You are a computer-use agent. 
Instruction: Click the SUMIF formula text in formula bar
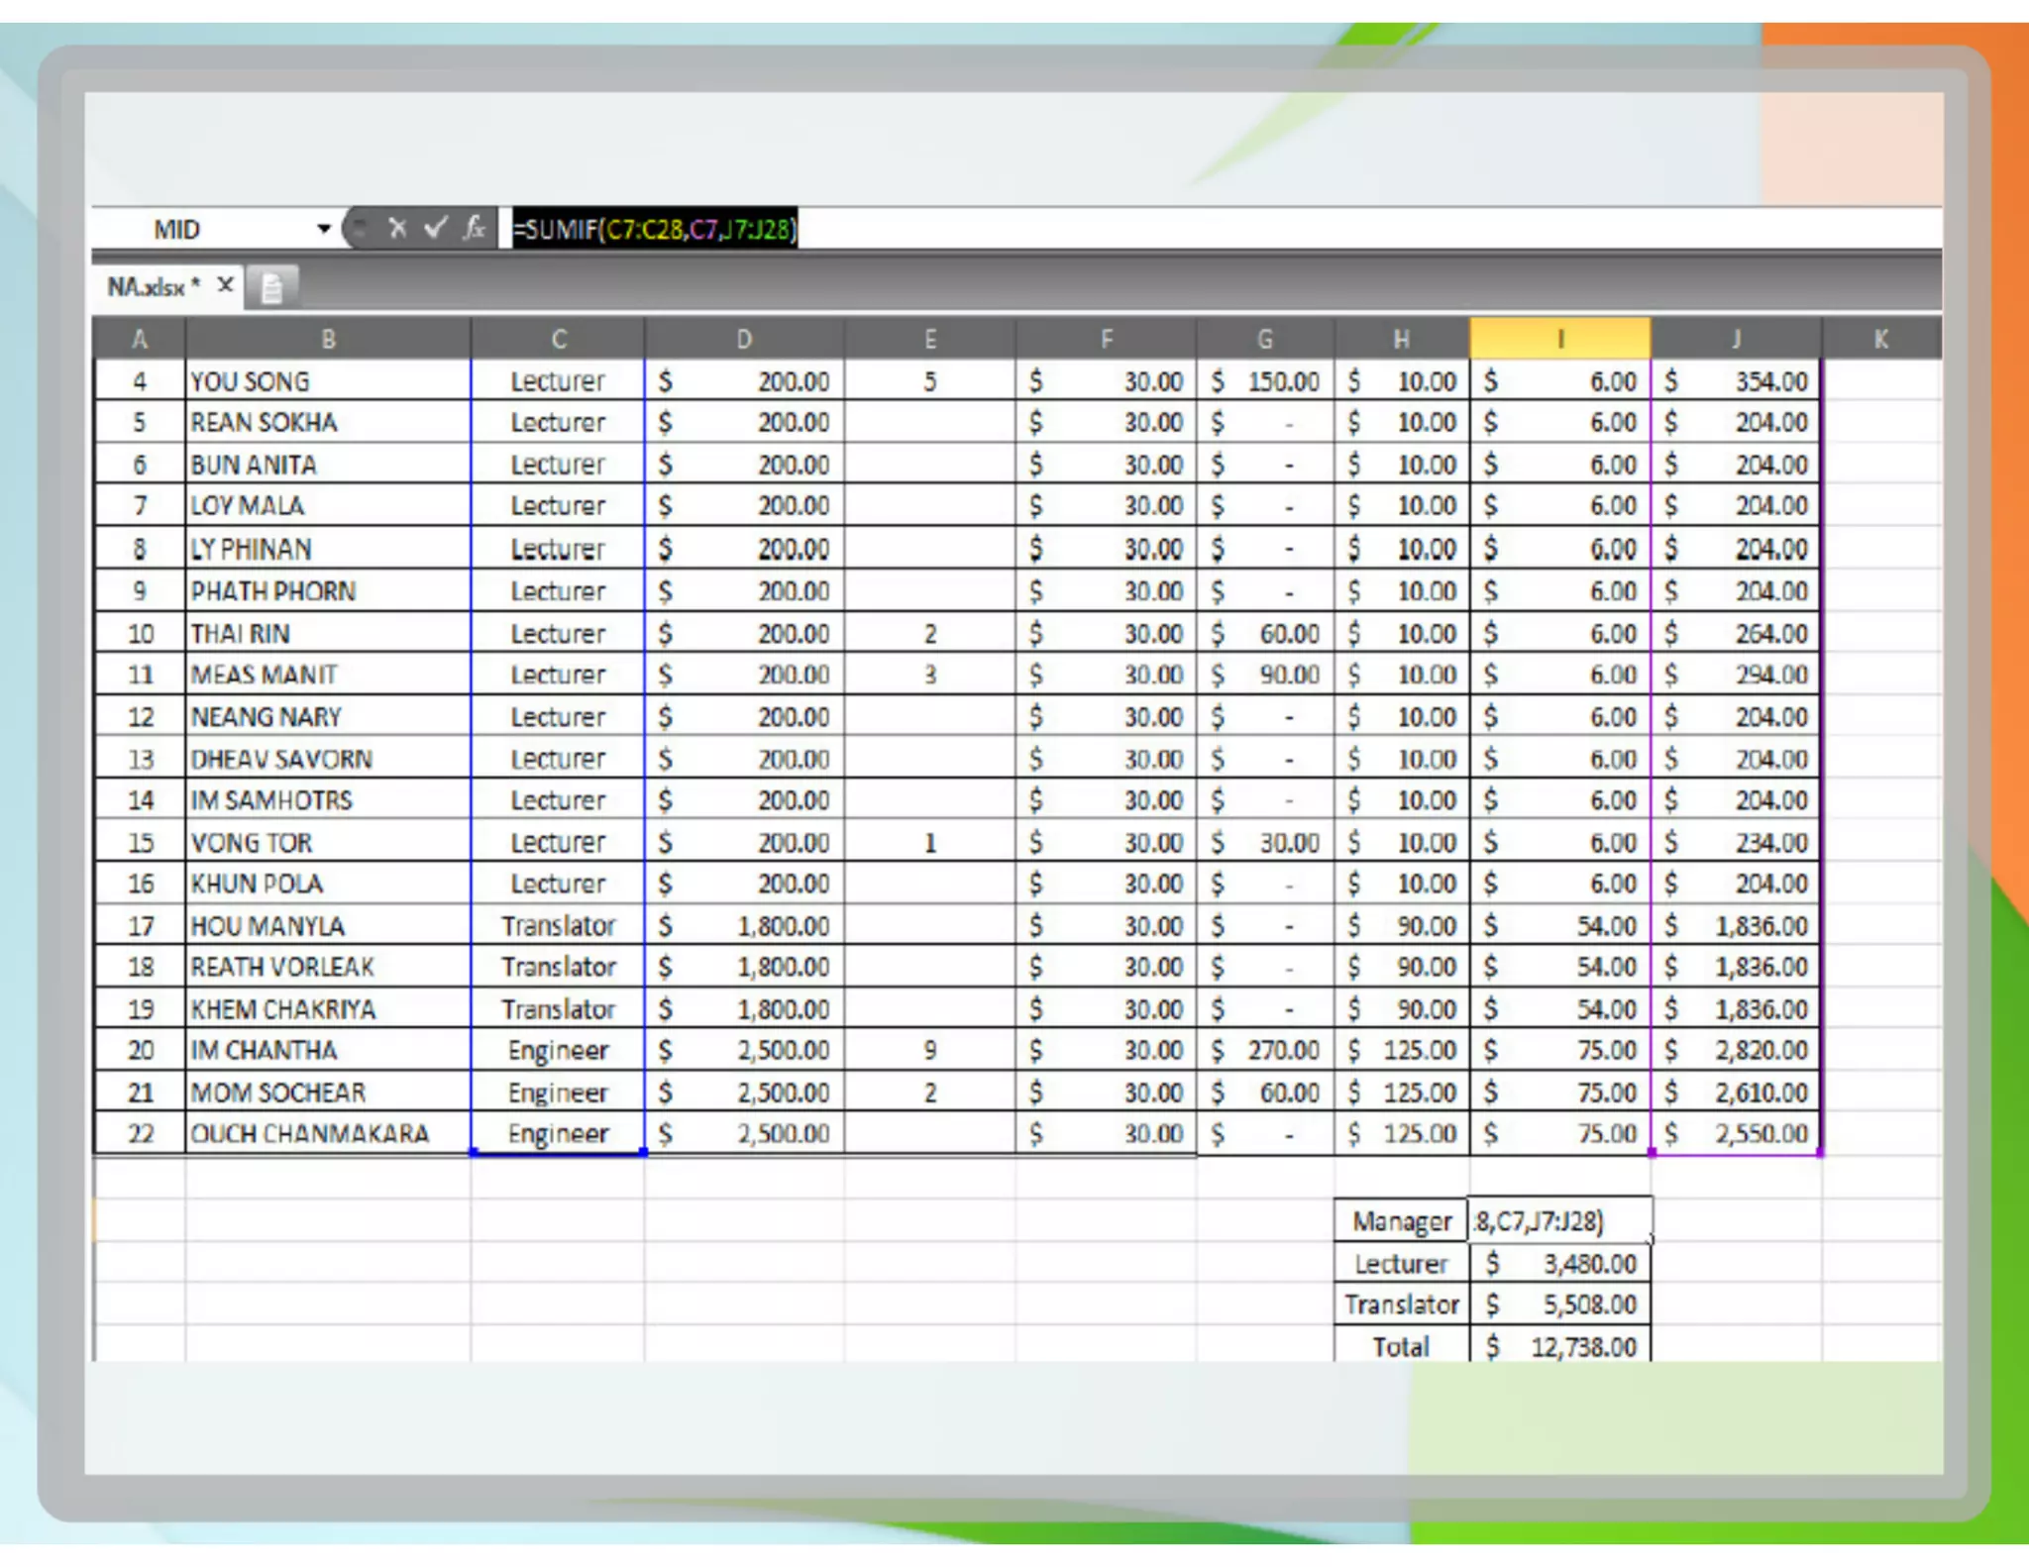coord(655,230)
